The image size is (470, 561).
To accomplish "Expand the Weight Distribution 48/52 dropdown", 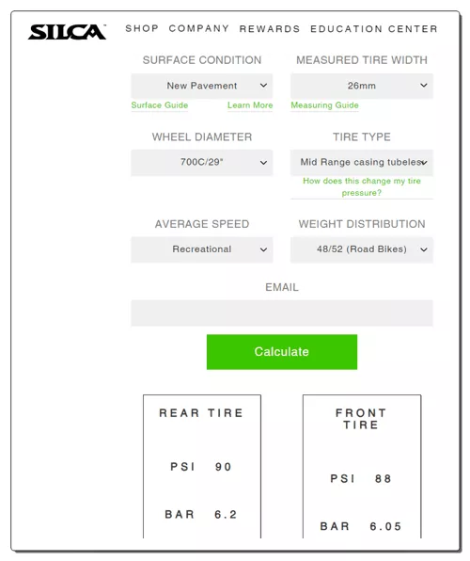I will point(362,249).
